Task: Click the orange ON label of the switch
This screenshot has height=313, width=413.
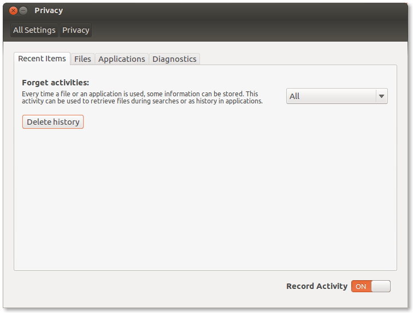Action: 361,286
